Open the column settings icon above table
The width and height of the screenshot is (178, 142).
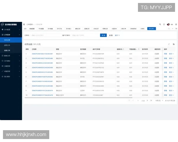pos(174,44)
